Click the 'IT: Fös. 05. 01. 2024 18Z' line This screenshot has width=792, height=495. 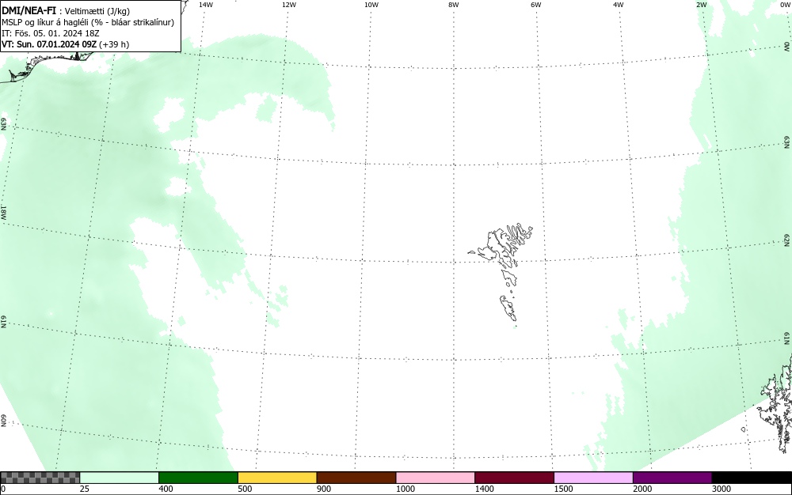51,33
